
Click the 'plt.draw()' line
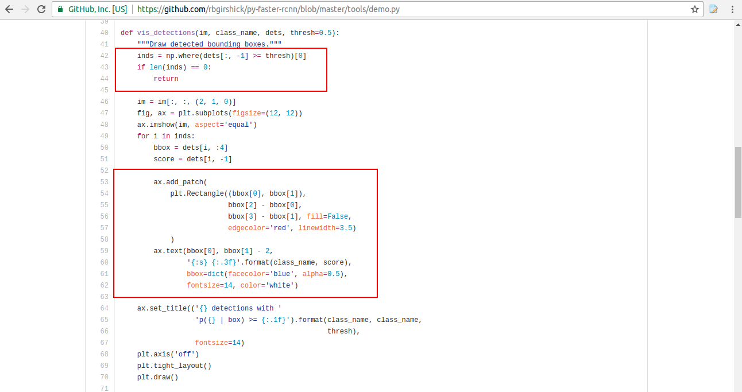pos(157,377)
